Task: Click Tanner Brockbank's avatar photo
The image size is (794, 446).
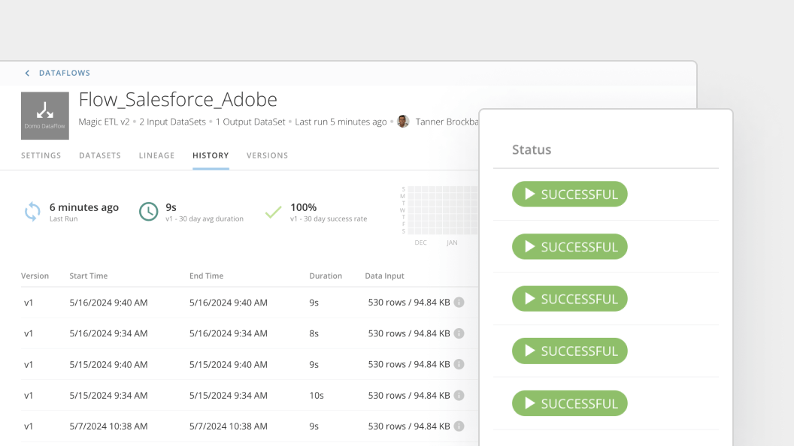Action: [403, 122]
